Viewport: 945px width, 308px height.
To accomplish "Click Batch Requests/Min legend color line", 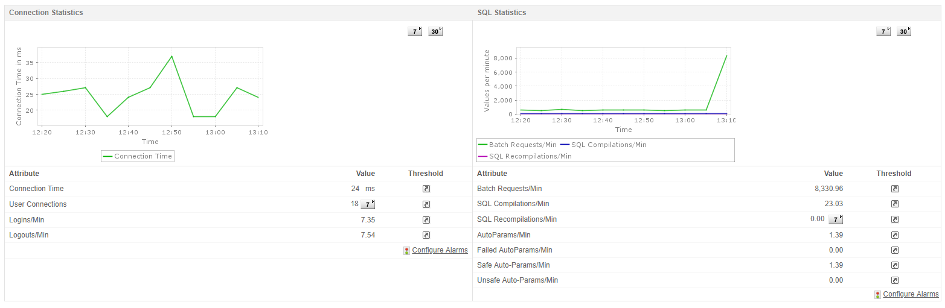I will (x=482, y=145).
